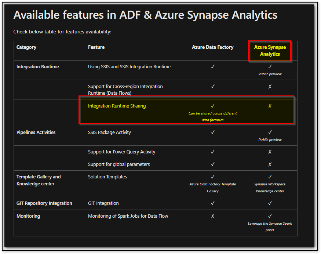Click the Synapse checkmark in Monitoring row
The width and height of the screenshot is (321, 254).
pyautogui.click(x=270, y=216)
